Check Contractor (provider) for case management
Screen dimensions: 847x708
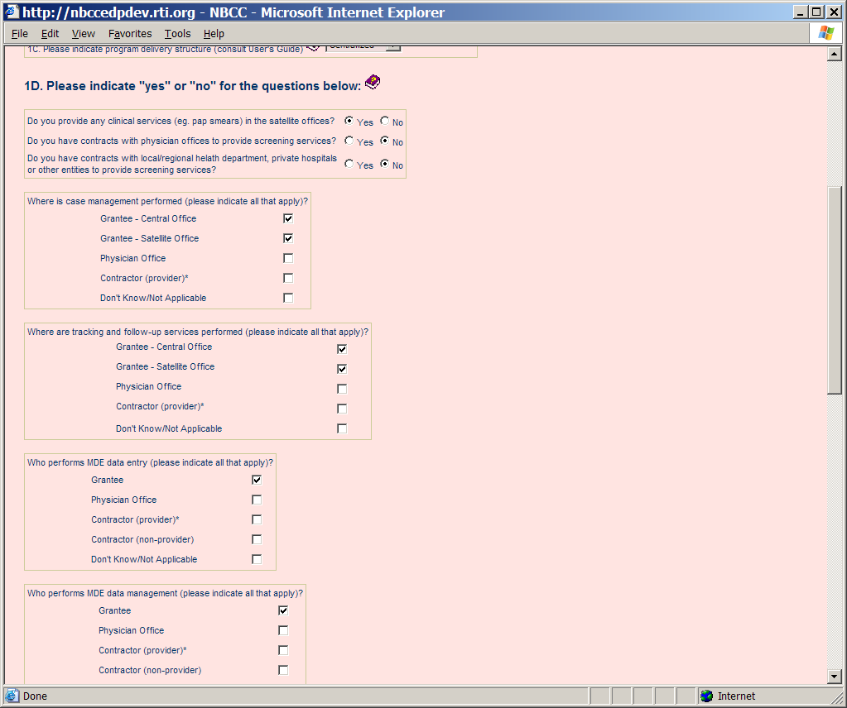(x=288, y=279)
